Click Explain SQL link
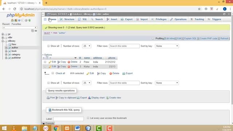Image resolution: width=233 pixels, height=131 pixels. tap(190, 39)
